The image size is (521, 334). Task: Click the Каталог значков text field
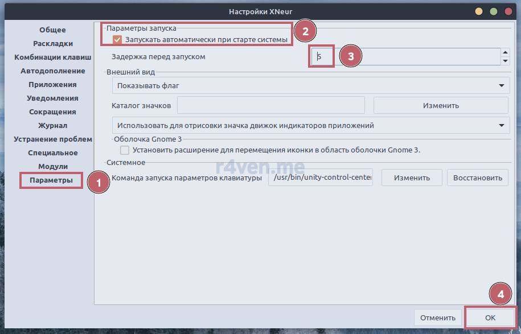[270, 105]
